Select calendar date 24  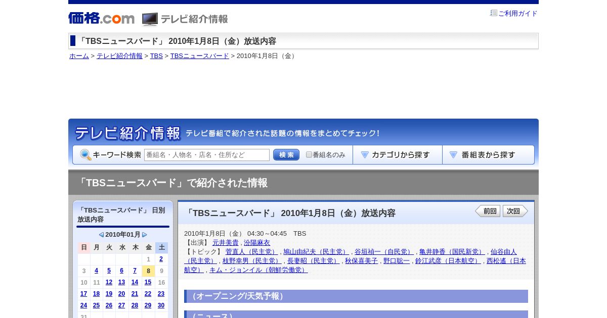click(83, 305)
